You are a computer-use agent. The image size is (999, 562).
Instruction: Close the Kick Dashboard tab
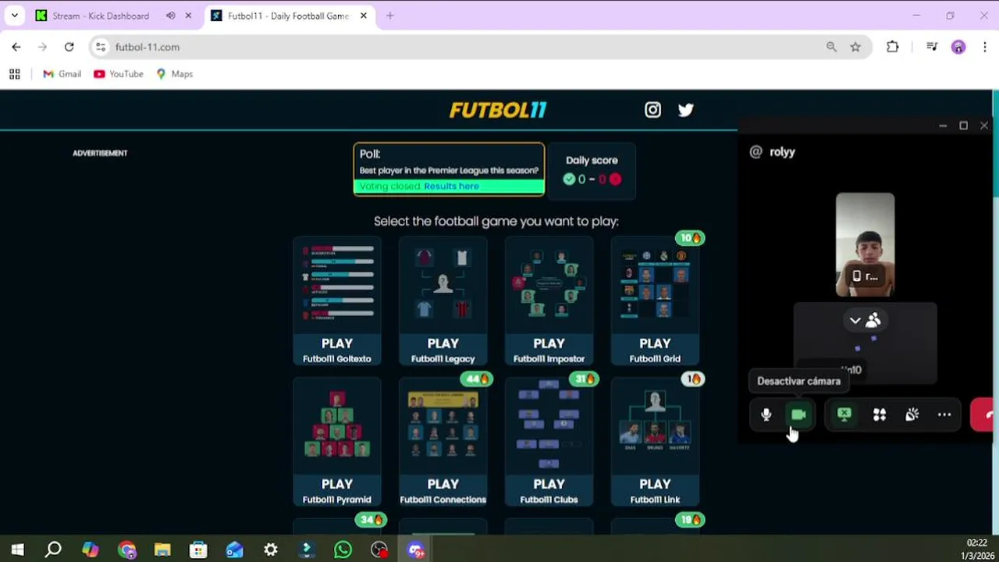click(x=188, y=16)
